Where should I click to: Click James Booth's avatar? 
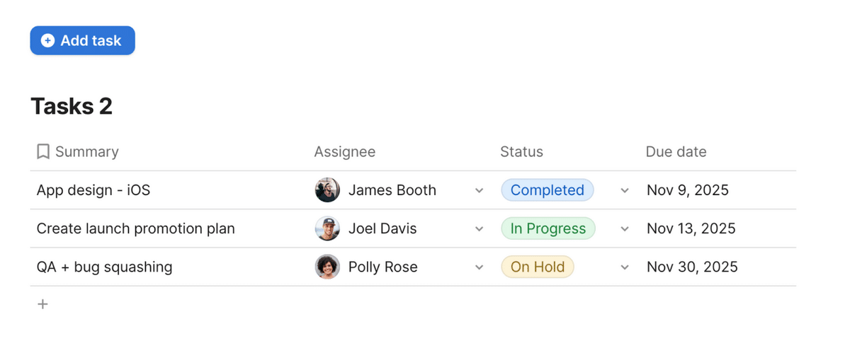point(327,190)
